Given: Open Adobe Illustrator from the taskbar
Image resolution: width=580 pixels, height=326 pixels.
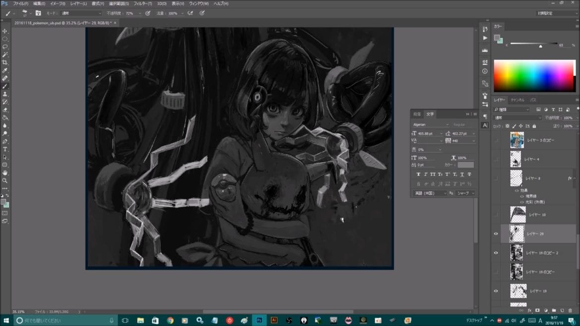Looking at the screenshot, I should point(274,321).
